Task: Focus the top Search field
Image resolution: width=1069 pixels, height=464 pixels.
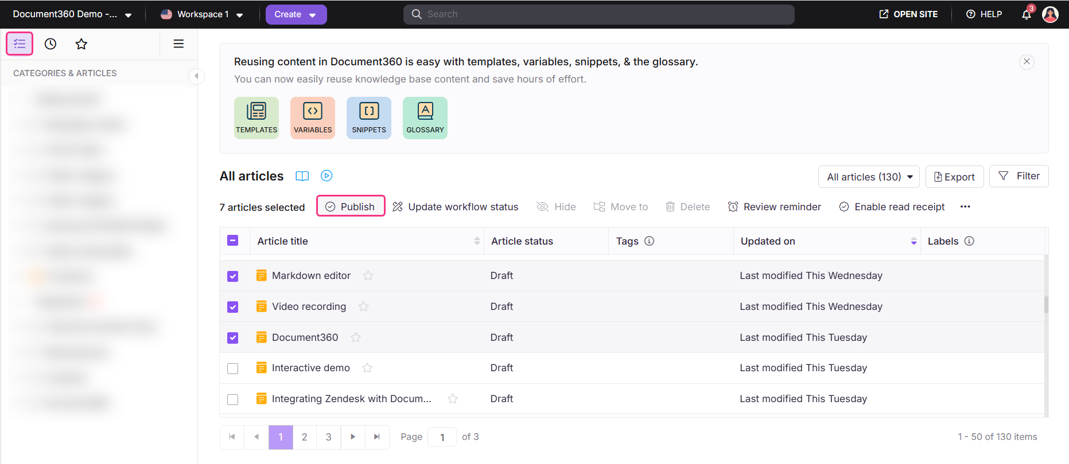Action: click(x=599, y=14)
